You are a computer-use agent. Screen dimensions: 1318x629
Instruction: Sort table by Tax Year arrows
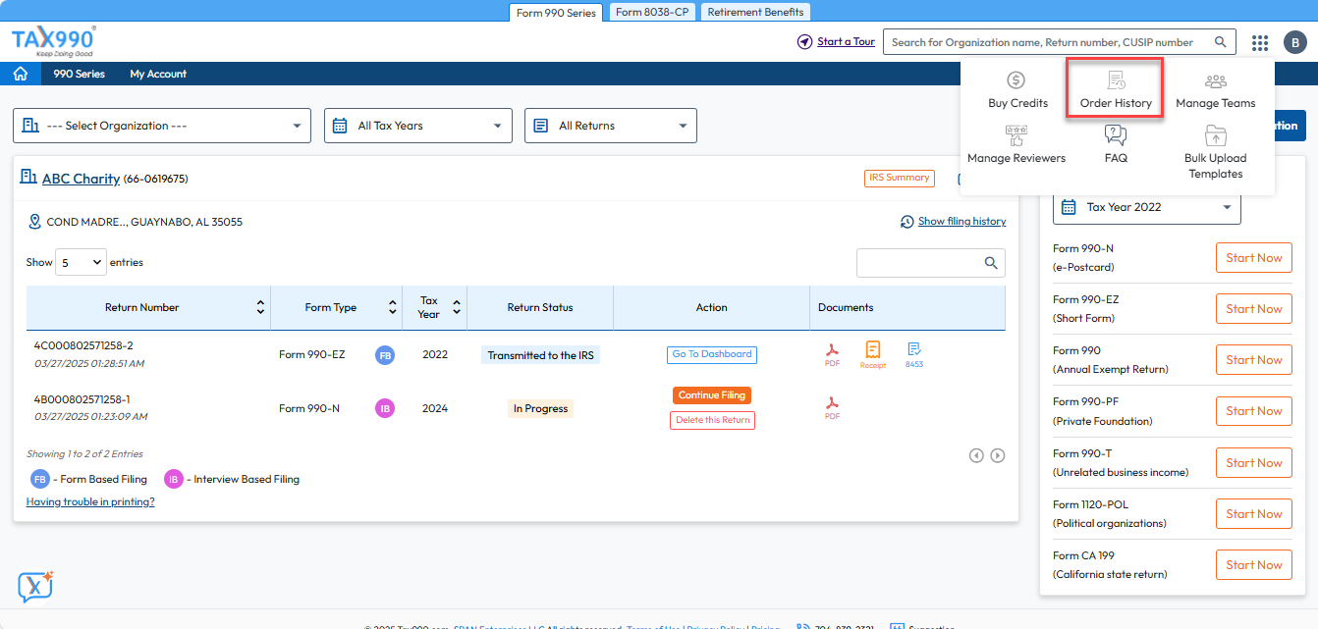457,307
